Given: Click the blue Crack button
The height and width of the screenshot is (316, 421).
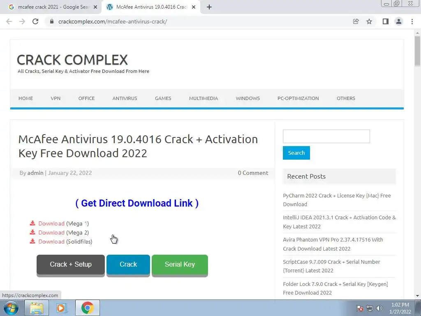Looking at the screenshot, I should pos(128,265).
